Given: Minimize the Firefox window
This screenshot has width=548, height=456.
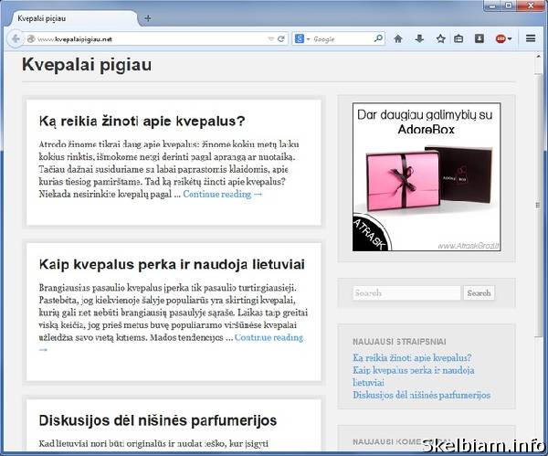Looking at the screenshot, I should pos(492,5).
